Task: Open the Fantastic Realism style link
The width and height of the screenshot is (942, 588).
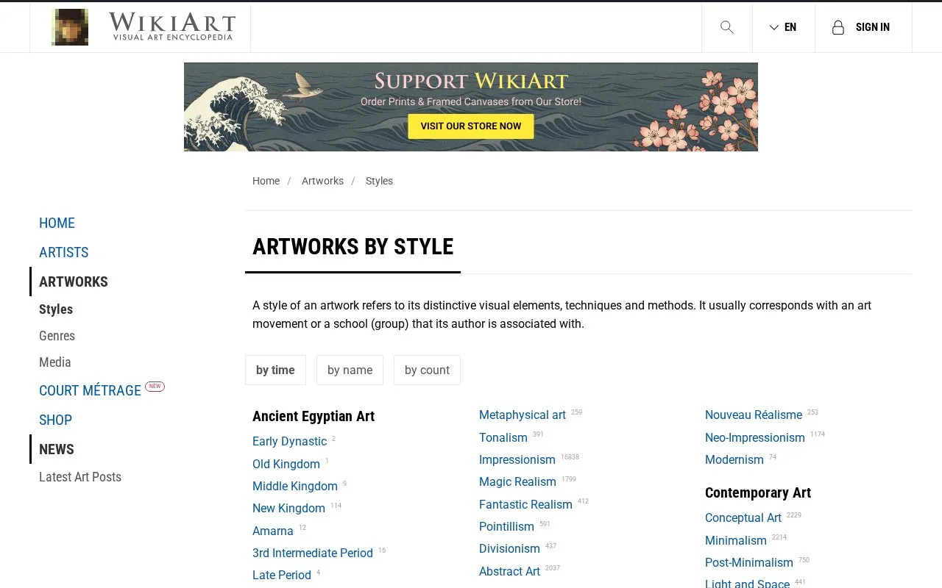Action: (x=525, y=504)
